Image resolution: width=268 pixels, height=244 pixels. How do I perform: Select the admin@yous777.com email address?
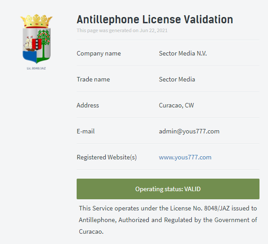pos(189,131)
